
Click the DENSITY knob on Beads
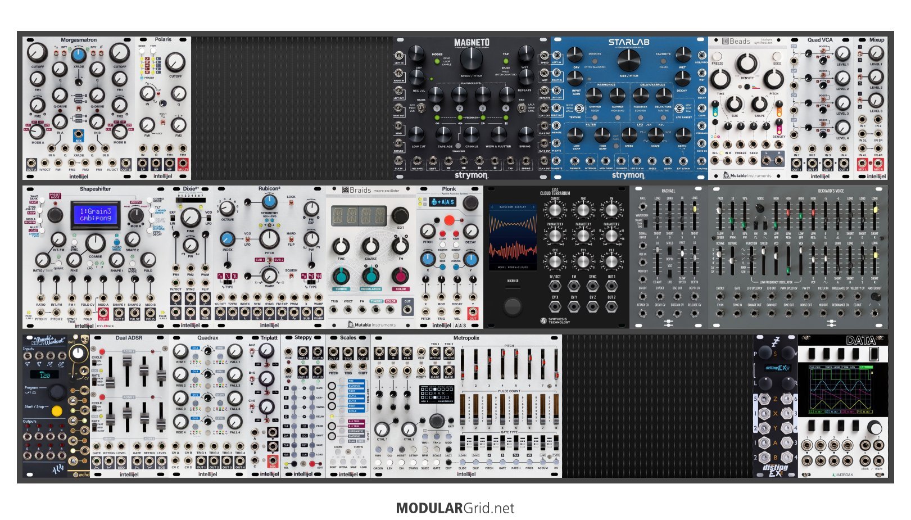747,65
